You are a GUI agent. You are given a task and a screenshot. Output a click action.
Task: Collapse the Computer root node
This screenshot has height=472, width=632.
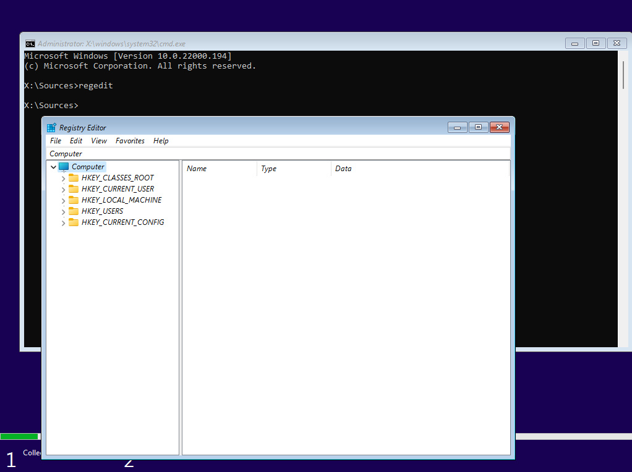click(x=53, y=167)
